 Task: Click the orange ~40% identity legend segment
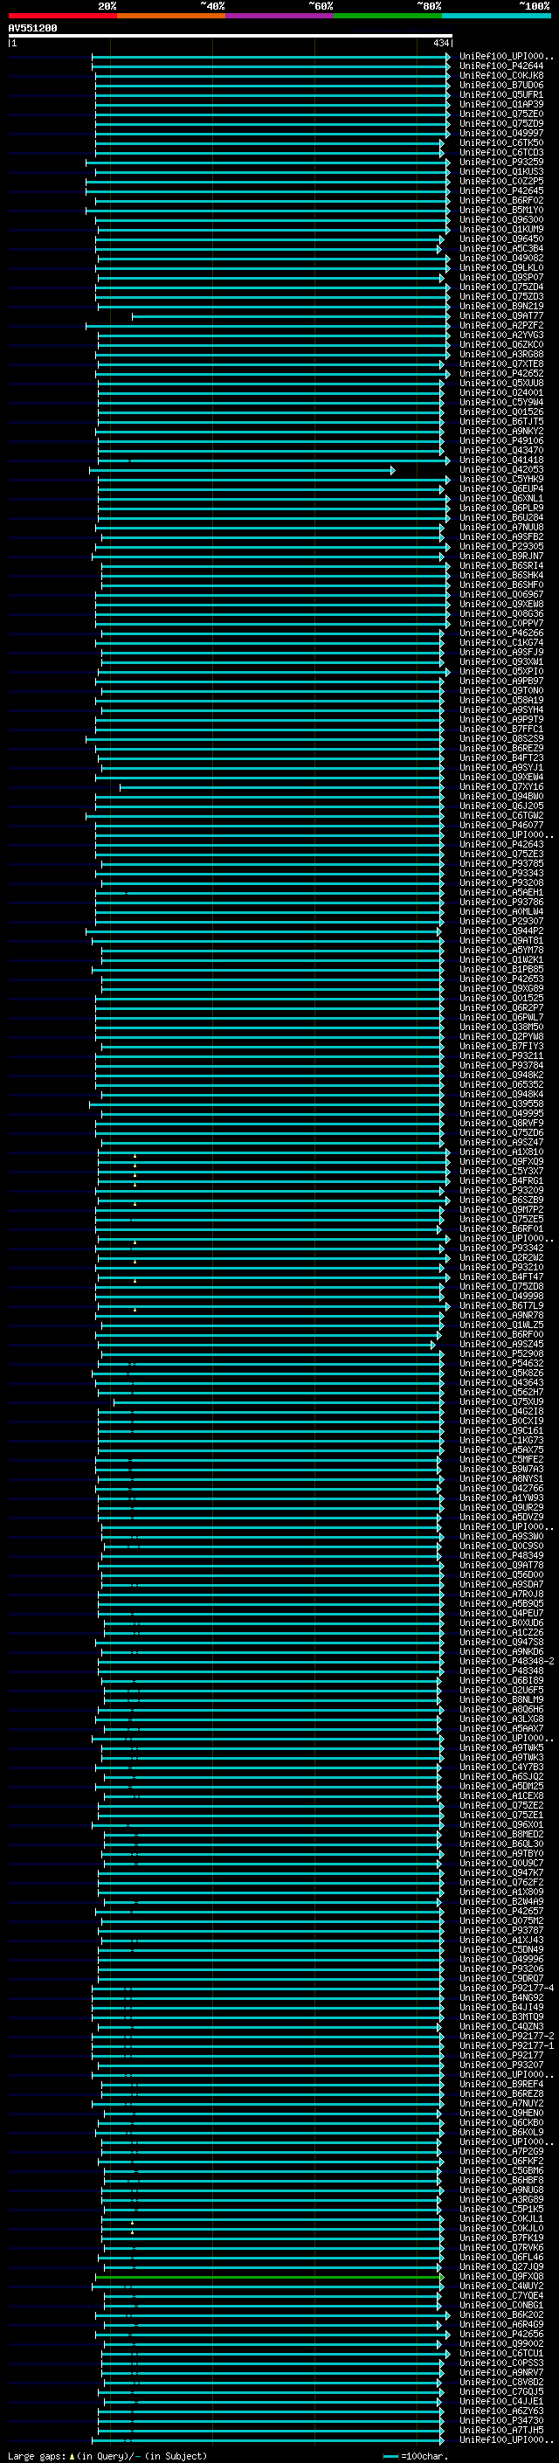(x=172, y=17)
